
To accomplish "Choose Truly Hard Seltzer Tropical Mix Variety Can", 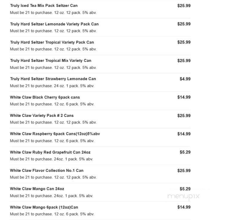I will [x=50, y=60].
